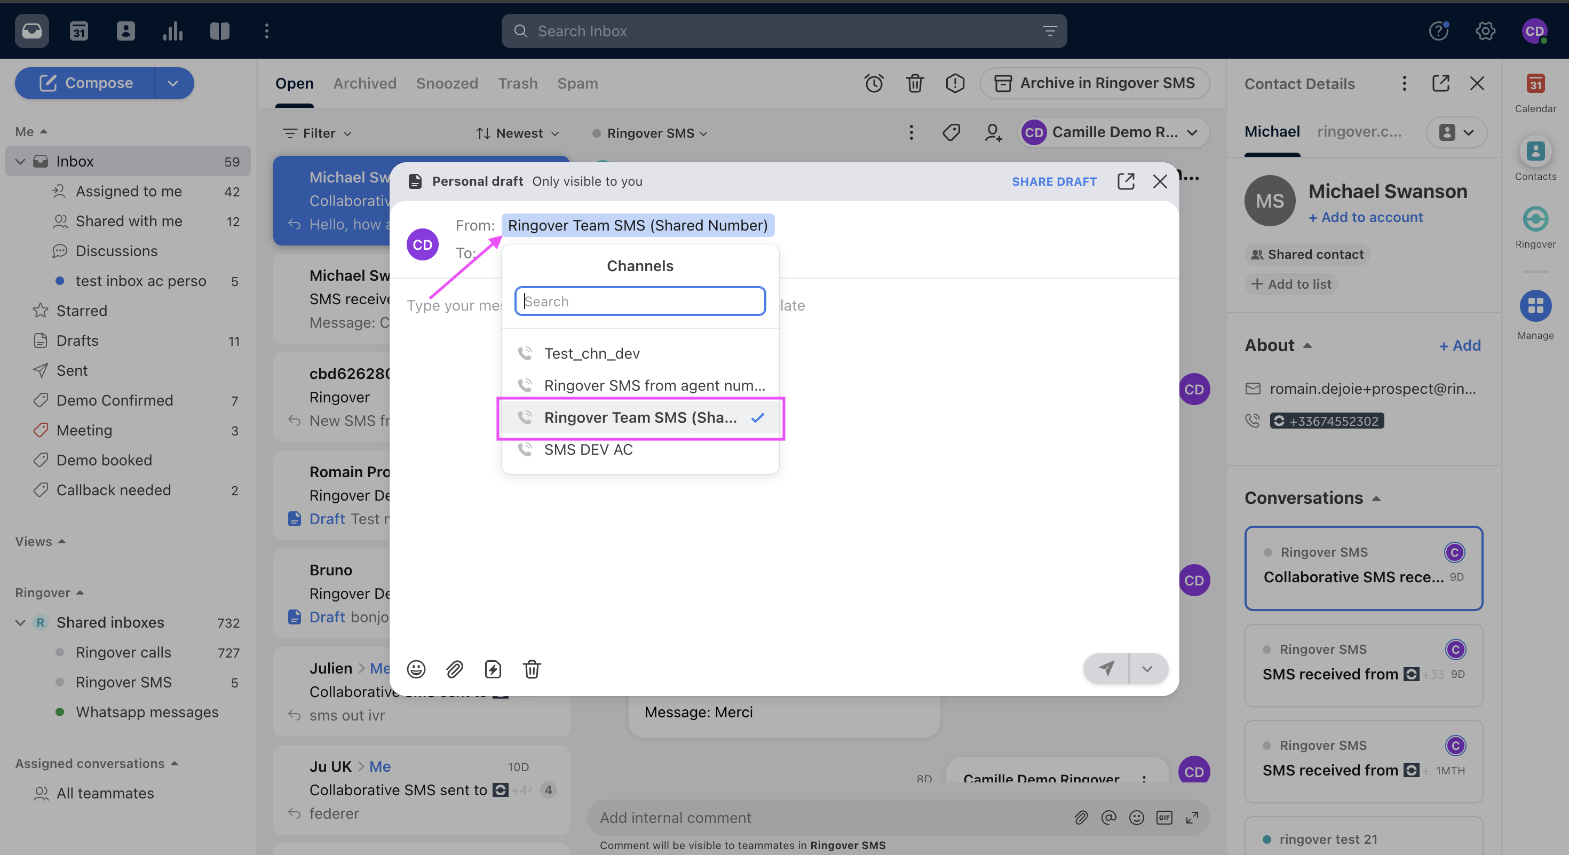
Task: Switch to Trash tab
Action: (x=517, y=83)
